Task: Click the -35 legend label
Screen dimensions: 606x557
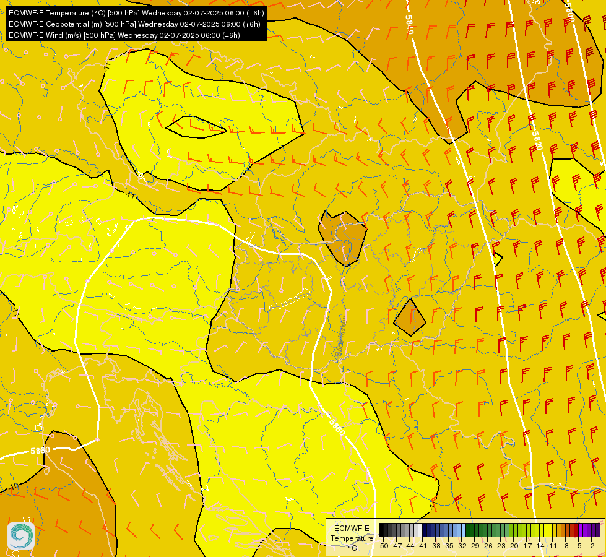Action: tap(448, 546)
